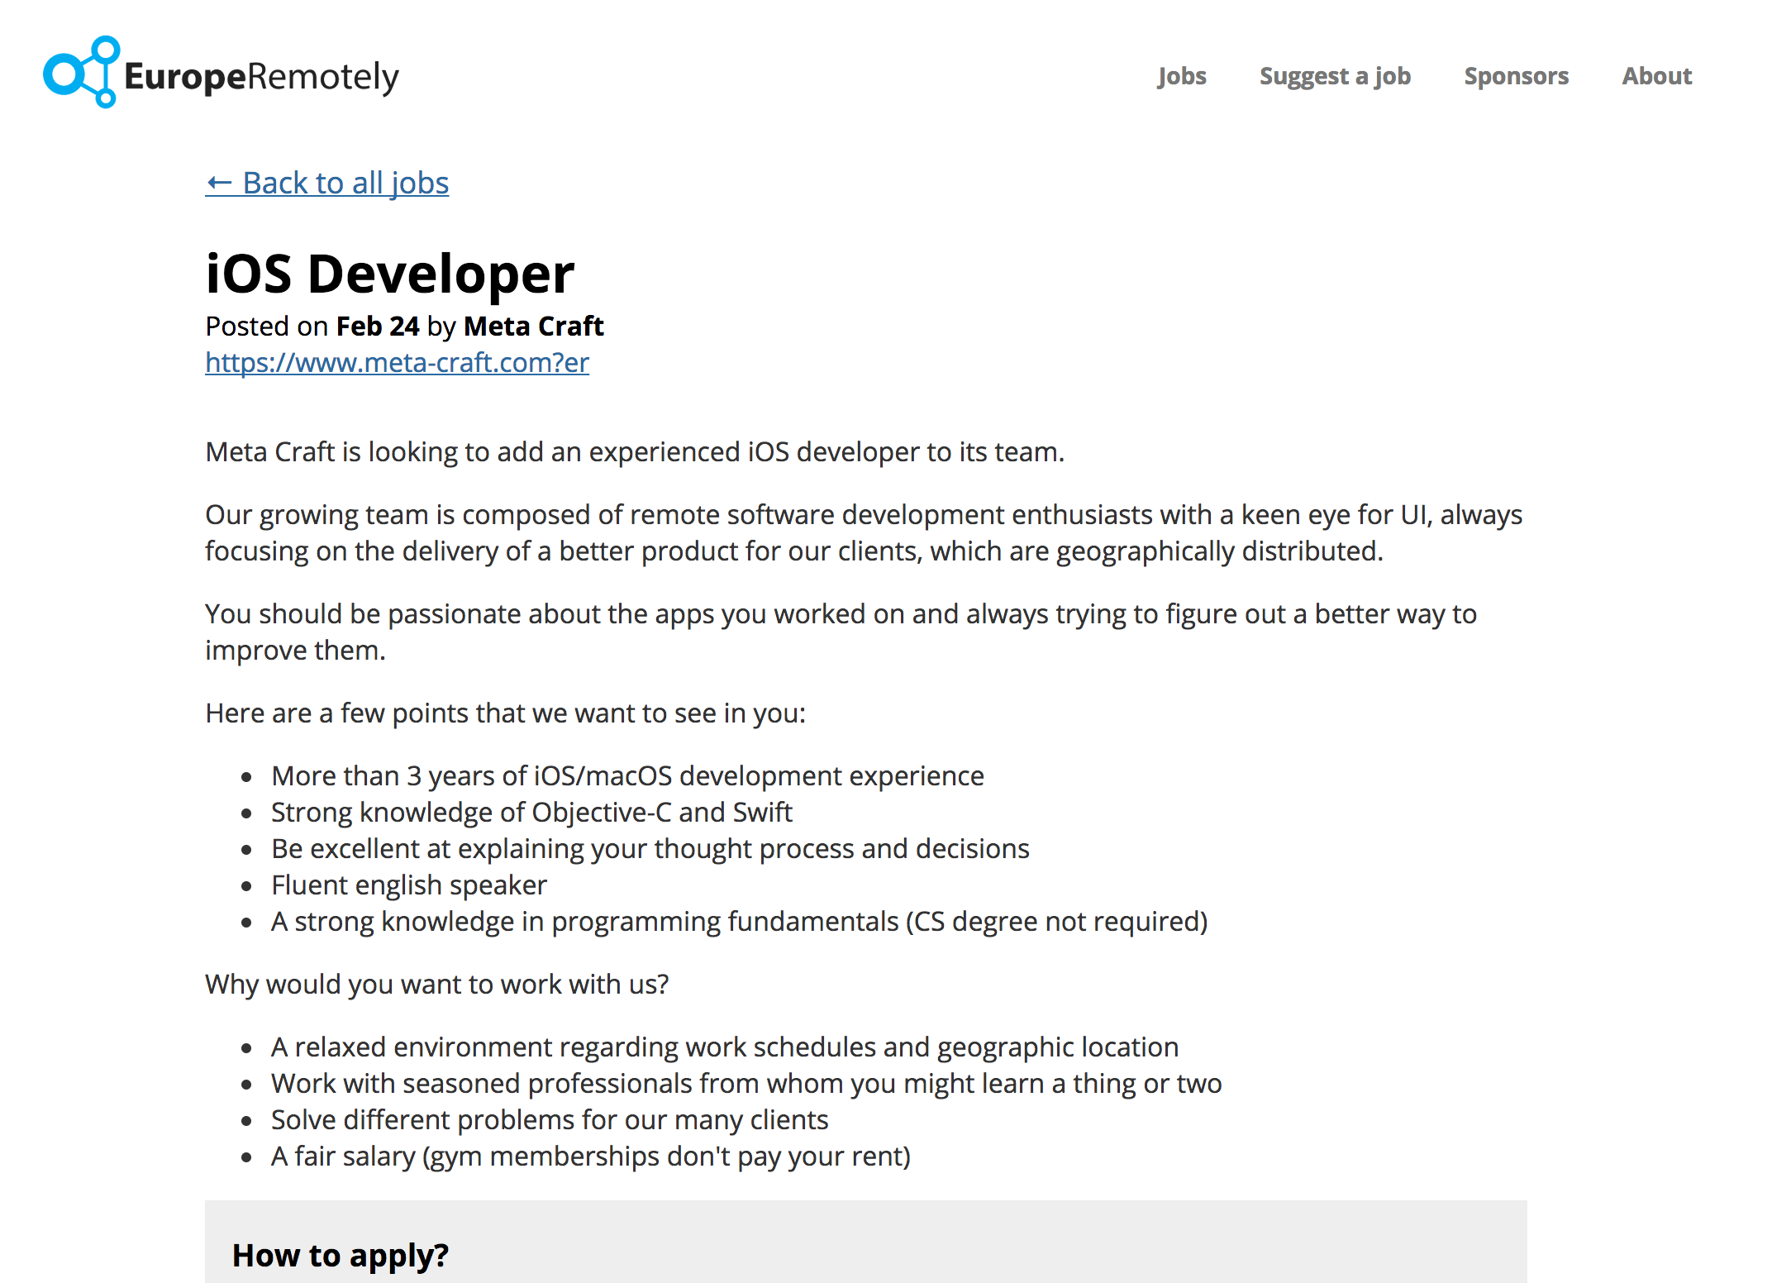Click the 3 years experience bullet

[627, 776]
